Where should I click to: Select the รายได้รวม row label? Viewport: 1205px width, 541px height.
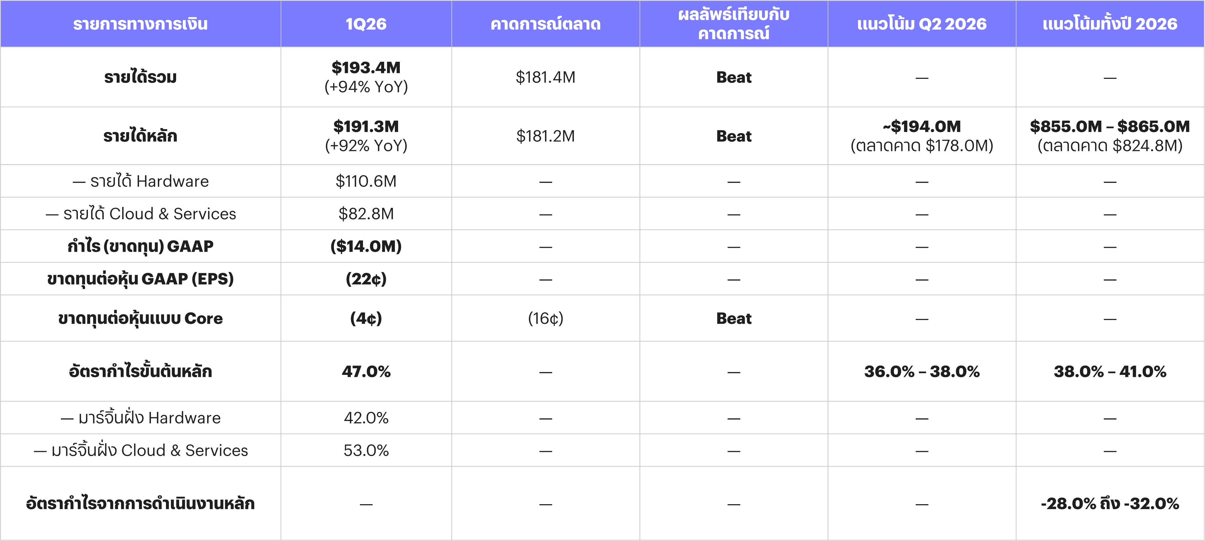point(140,77)
